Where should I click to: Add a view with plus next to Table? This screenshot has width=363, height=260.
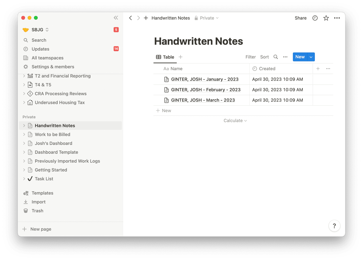coord(181,57)
